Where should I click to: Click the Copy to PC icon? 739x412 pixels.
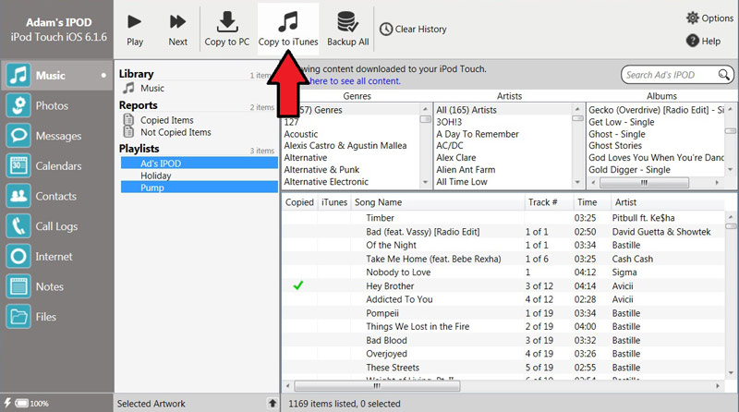tap(227, 21)
